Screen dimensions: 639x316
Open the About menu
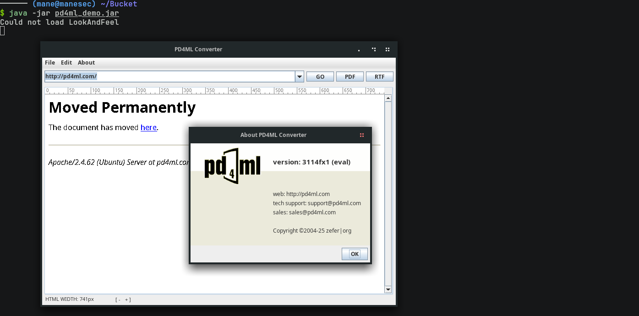click(86, 63)
